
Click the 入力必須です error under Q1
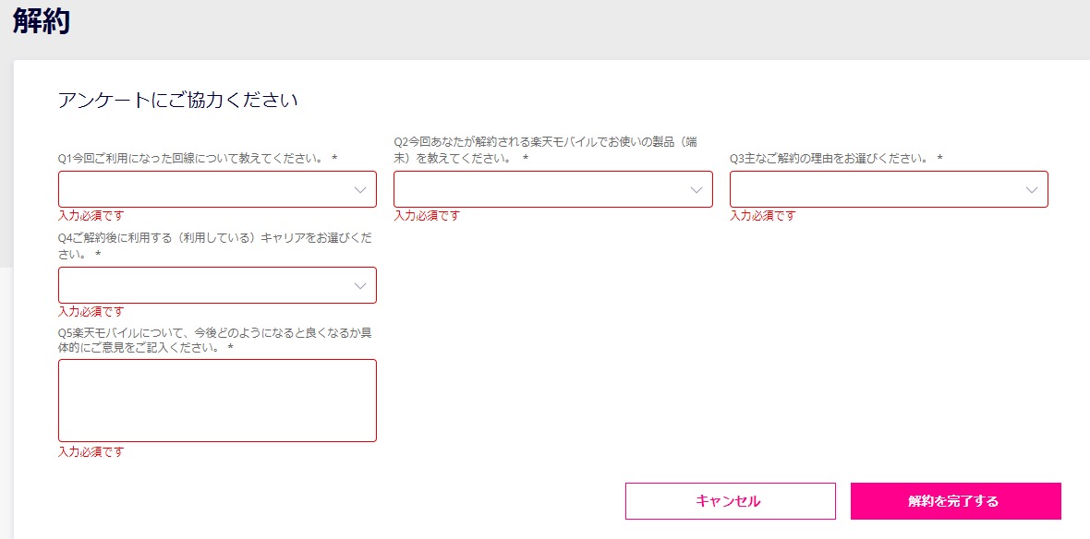coord(91,215)
